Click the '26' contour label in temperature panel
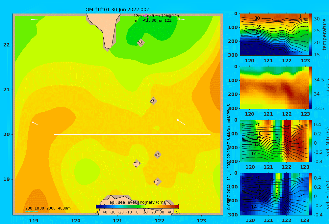This screenshot has width=329, height=224. click(258, 27)
